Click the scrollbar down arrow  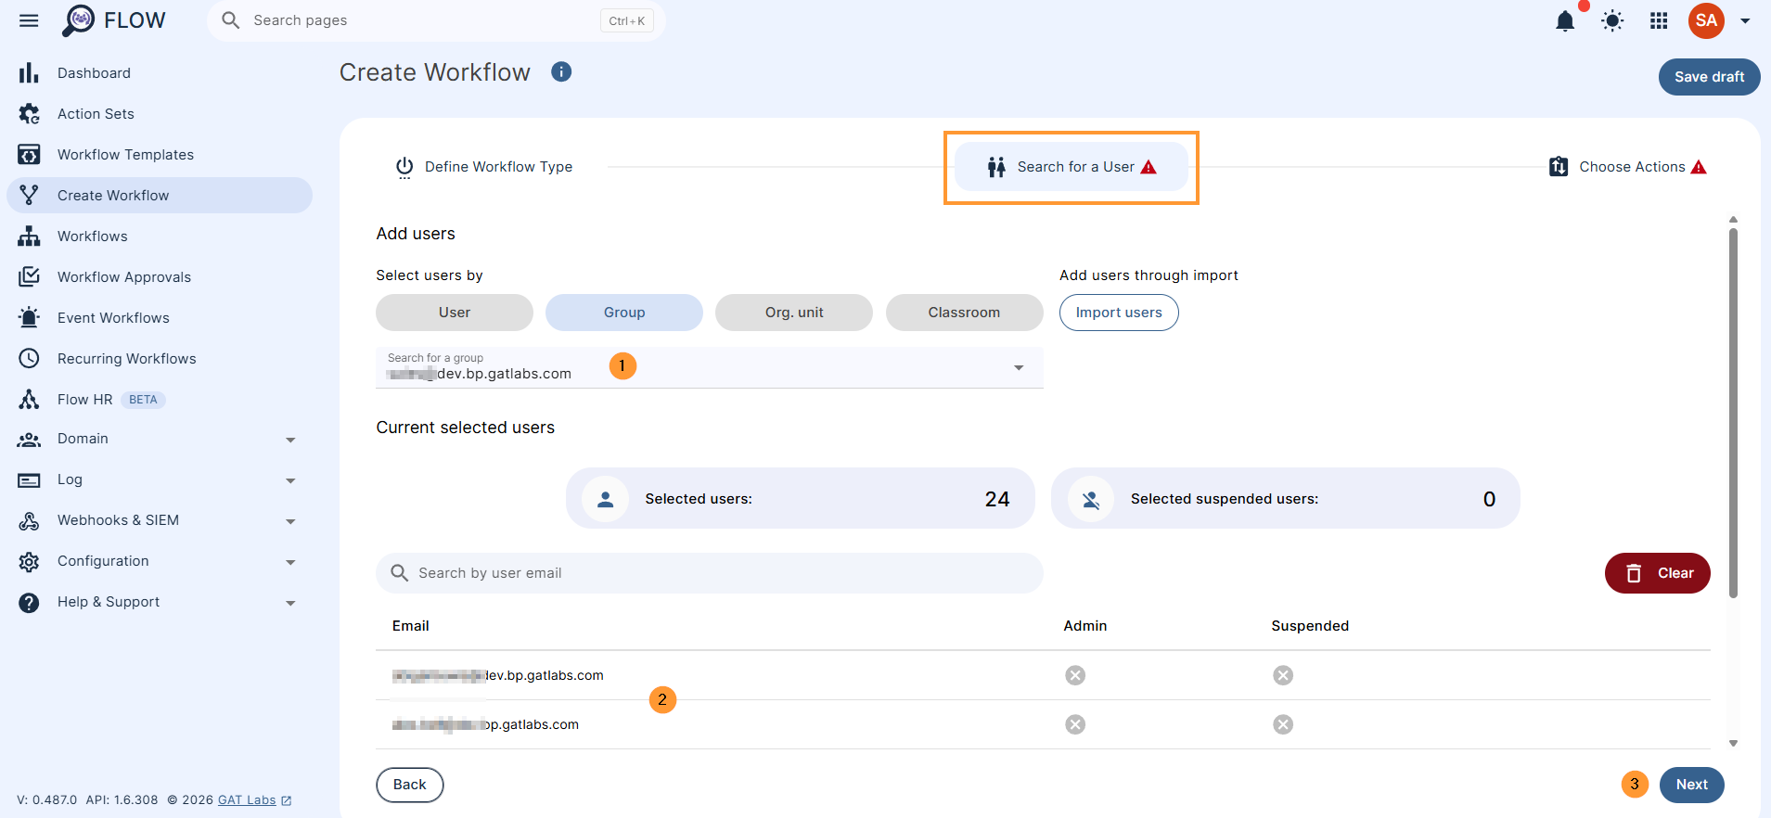[x=1733, y=744]
